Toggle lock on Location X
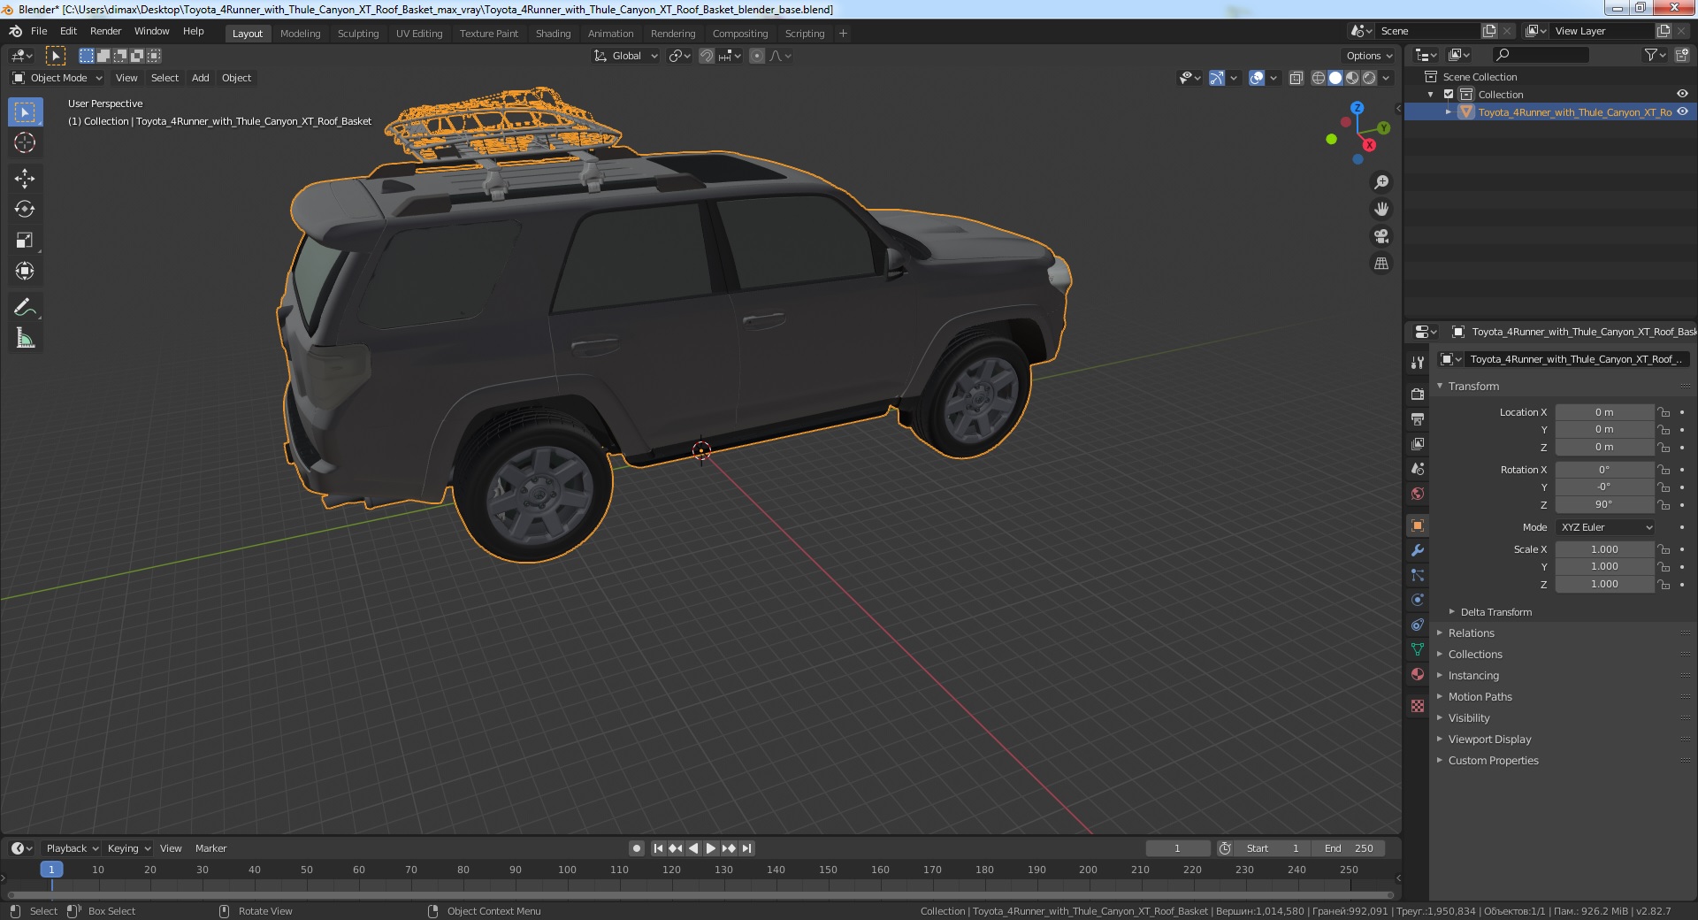 (x=1664, y=412)
